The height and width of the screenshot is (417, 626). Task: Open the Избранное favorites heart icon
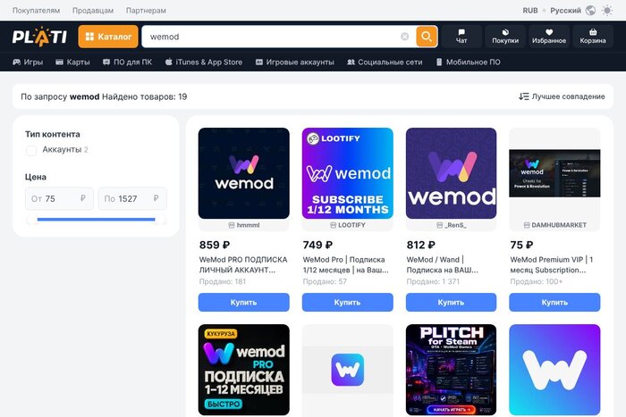[x=549, y=37]
